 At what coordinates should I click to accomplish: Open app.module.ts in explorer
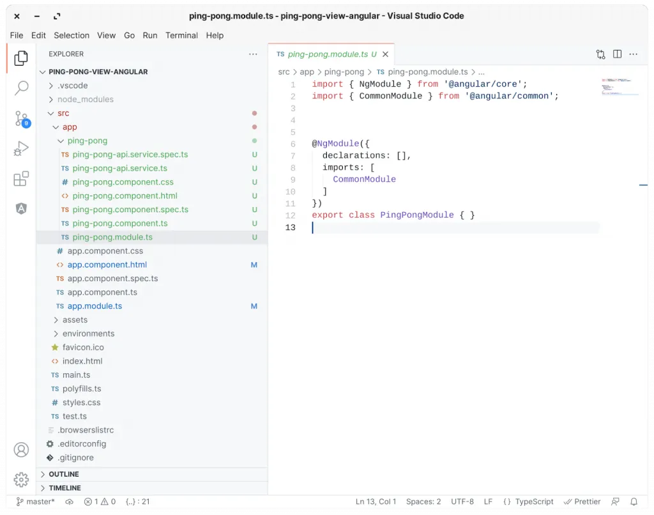(152, 306)
